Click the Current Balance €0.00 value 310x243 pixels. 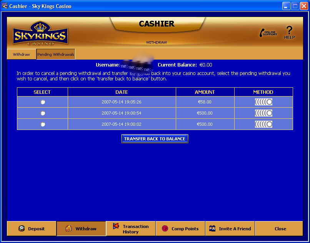click(206, 65)
